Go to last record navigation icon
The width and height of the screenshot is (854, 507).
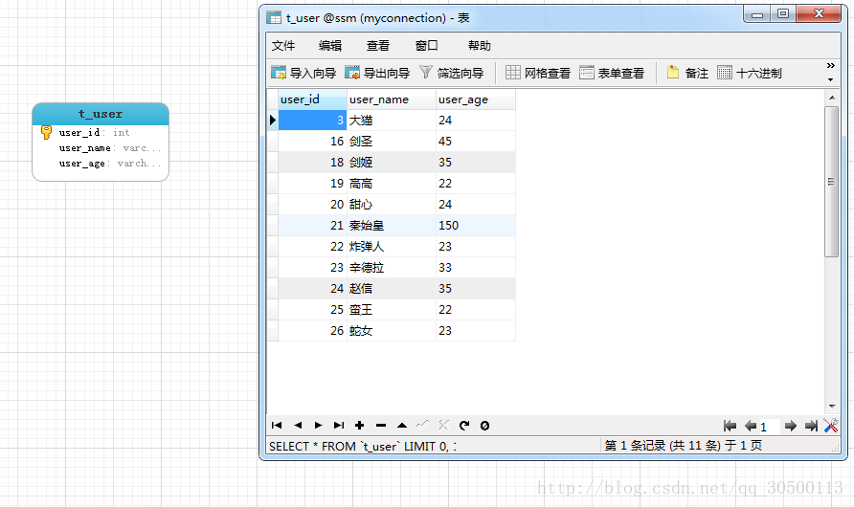pos(339,426)
